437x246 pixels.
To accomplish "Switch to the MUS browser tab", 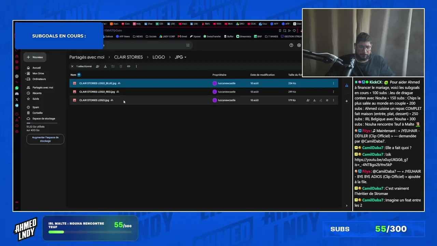I will (229, 24).
